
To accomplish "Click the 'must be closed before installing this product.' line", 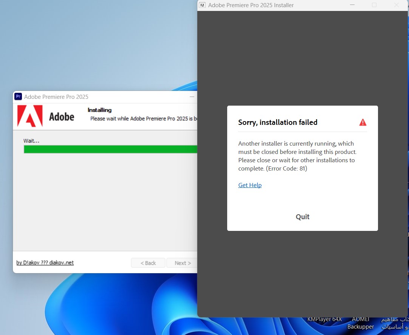I will click(297, 152).
